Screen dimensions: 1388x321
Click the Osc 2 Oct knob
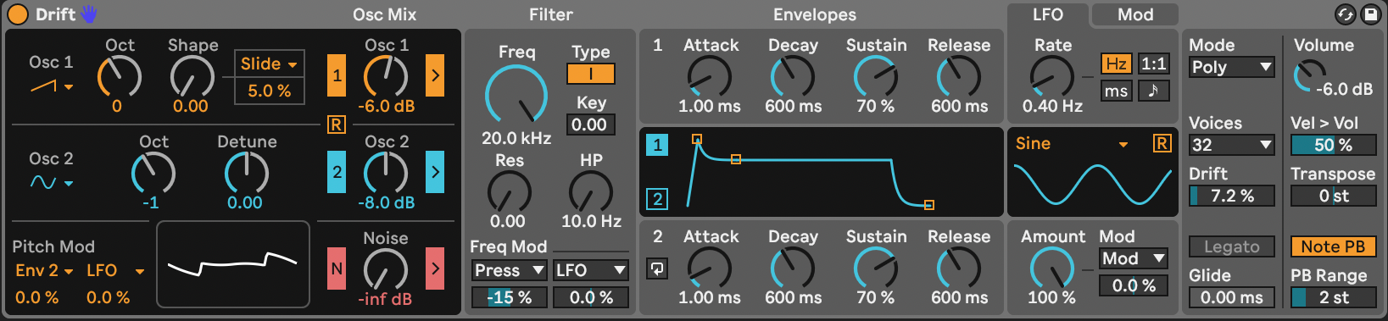pos(153,174)
